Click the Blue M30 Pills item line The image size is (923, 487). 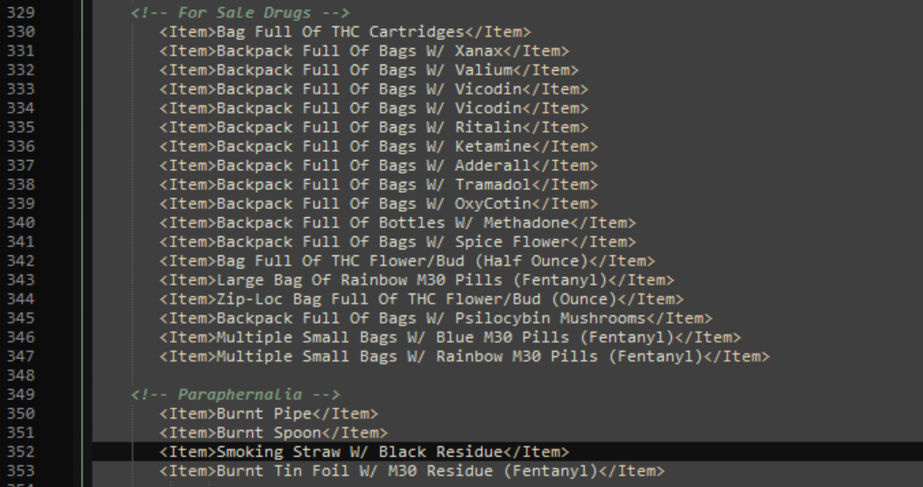tap(449, 337)
